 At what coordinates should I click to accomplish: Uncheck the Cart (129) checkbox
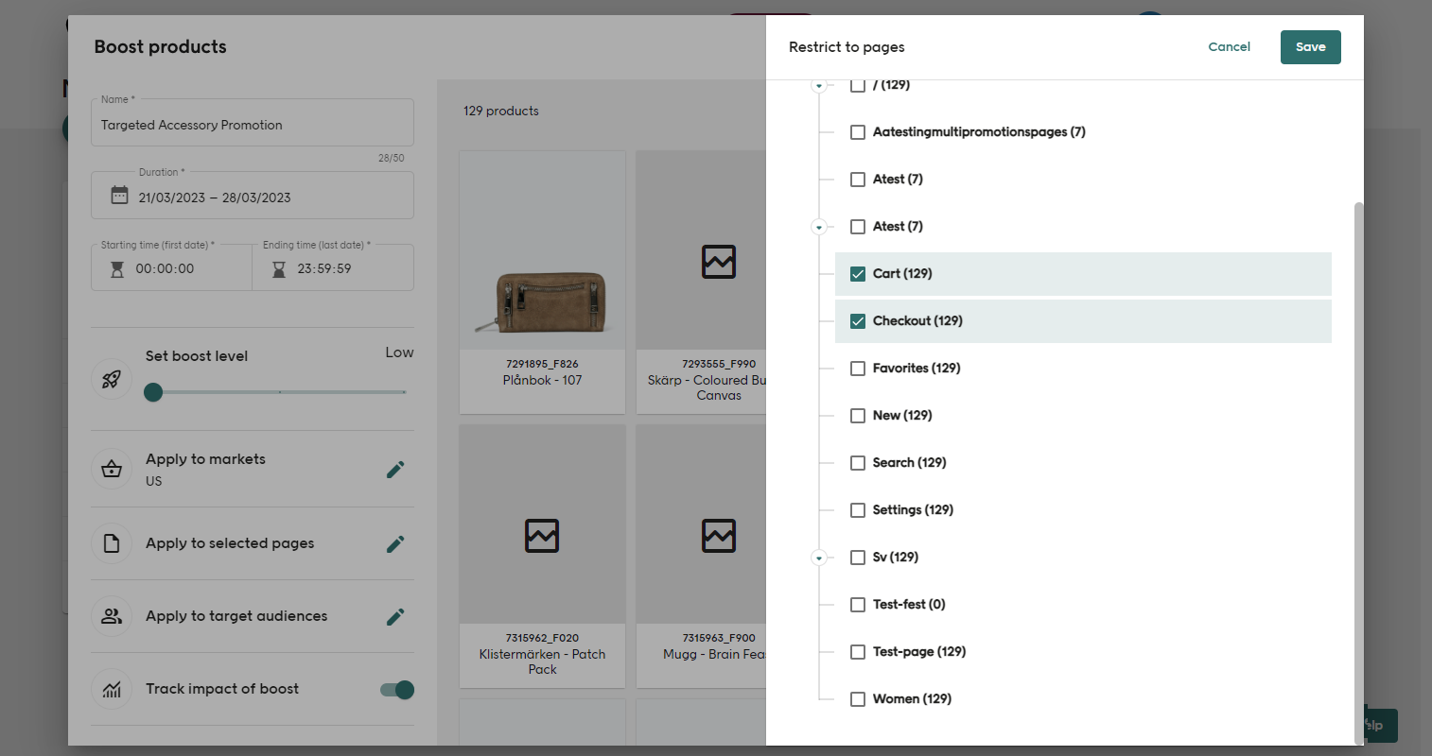point(858,274)
